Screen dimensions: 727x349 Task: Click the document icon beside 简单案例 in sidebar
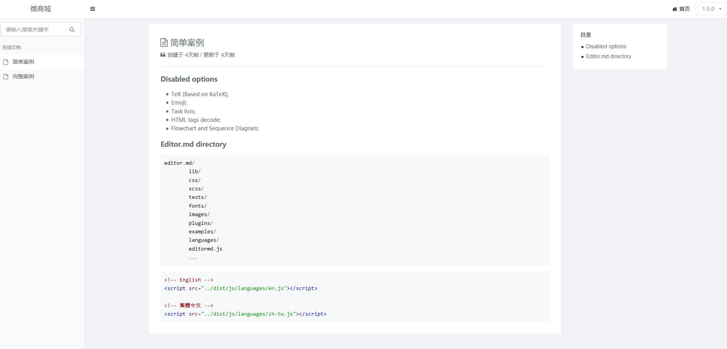(6, 62)
